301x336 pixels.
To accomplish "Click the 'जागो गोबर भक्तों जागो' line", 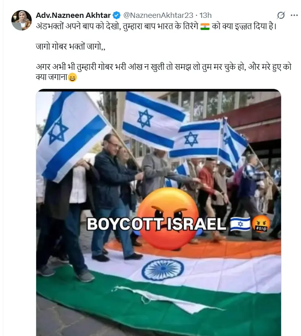I will 71,46.
